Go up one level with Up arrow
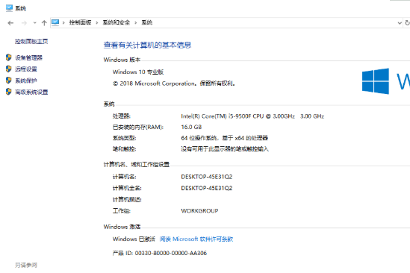The height and width of the screenshot is (273, 410). click(x=44, y=23)
